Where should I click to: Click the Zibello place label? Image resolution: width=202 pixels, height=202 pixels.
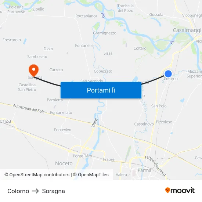coord(38,9)
